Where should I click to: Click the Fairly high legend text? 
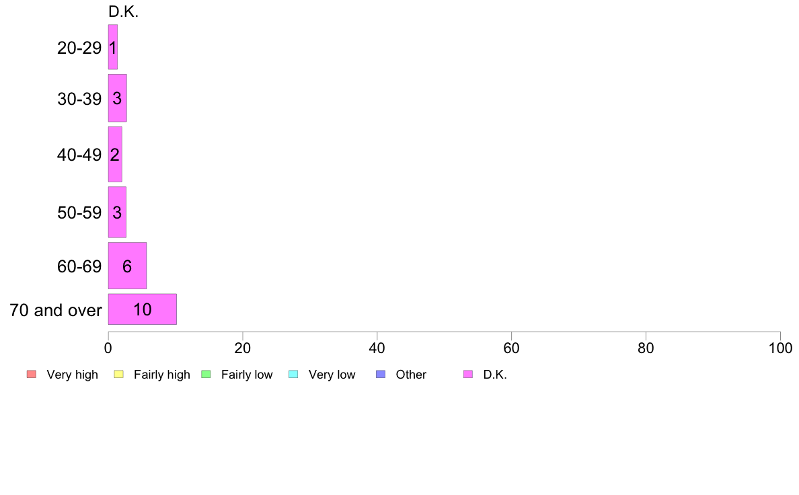click(x=162, y=375)
